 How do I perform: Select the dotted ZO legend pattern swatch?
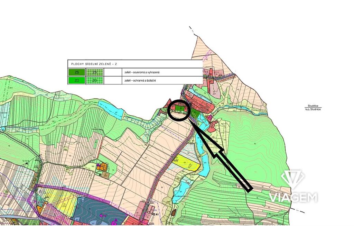[95, 80]
